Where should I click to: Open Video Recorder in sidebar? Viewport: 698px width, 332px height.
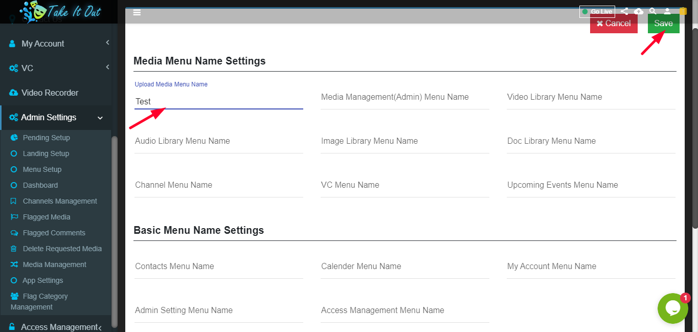coord(50,93)
